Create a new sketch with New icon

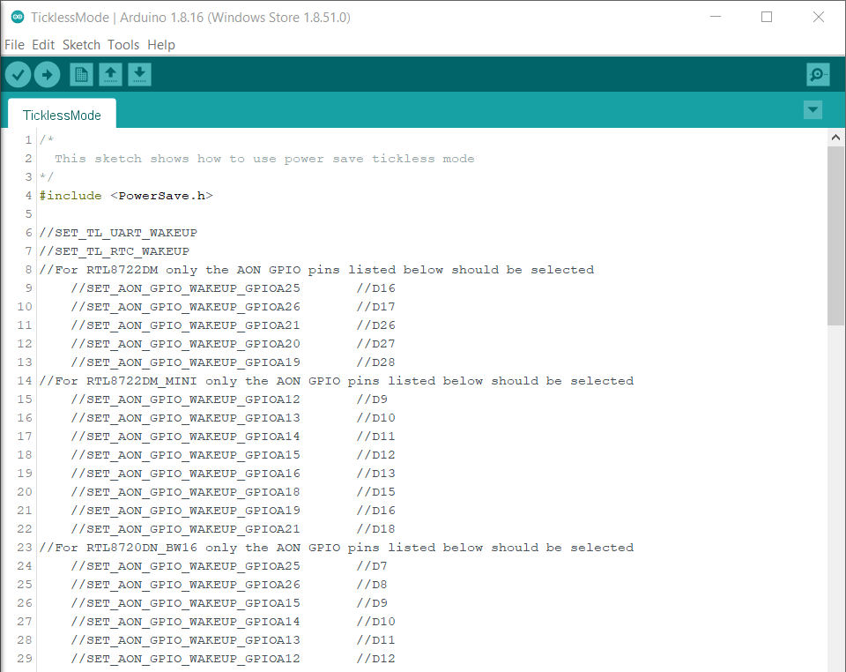81,74
